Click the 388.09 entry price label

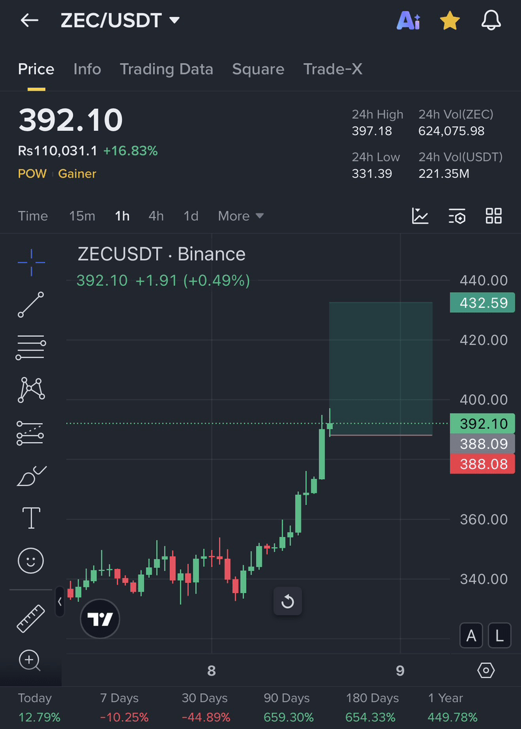click(x=483, y=444)
